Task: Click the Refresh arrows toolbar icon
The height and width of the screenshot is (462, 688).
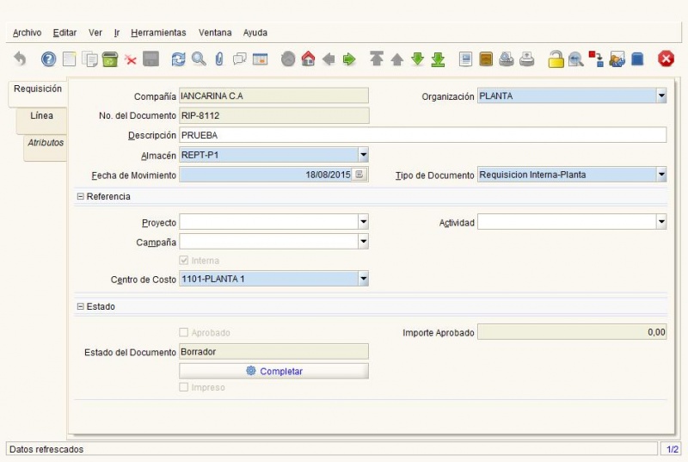Action: pyautogui.click(x=178, y=59)
